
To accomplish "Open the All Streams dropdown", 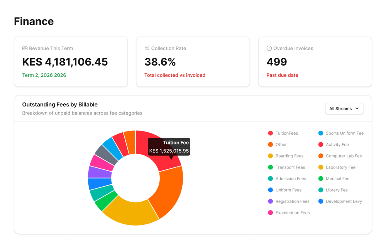I will (x=344, y=109).
